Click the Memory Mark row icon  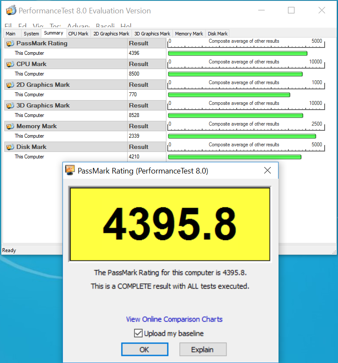click(x=10, y=126)
